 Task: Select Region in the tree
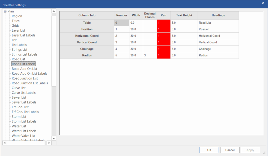pyautogui.click(x=17, y=16)
